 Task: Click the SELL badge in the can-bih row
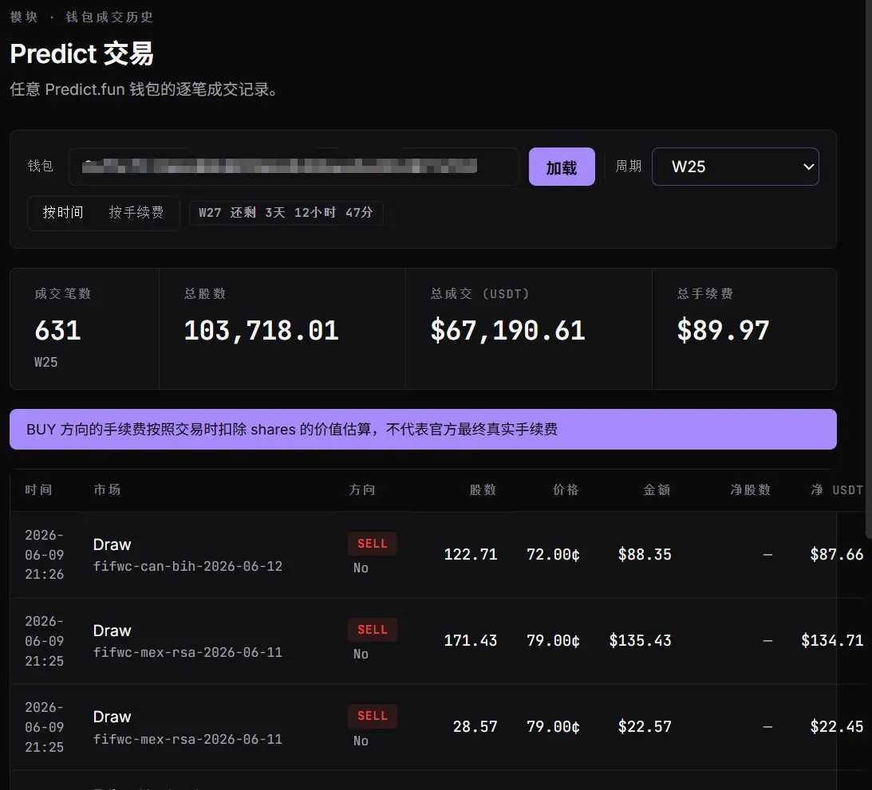(372, 544)
